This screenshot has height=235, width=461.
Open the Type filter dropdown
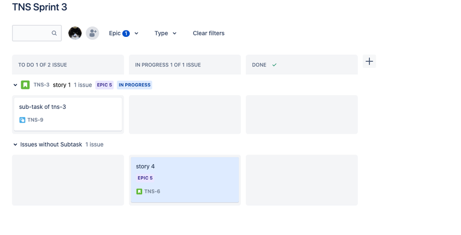165,33
